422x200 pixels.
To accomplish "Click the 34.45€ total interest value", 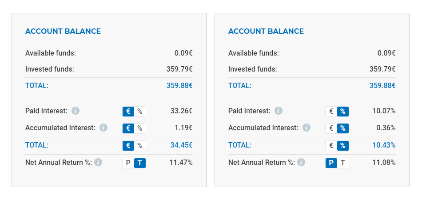I will coord(181,145).
